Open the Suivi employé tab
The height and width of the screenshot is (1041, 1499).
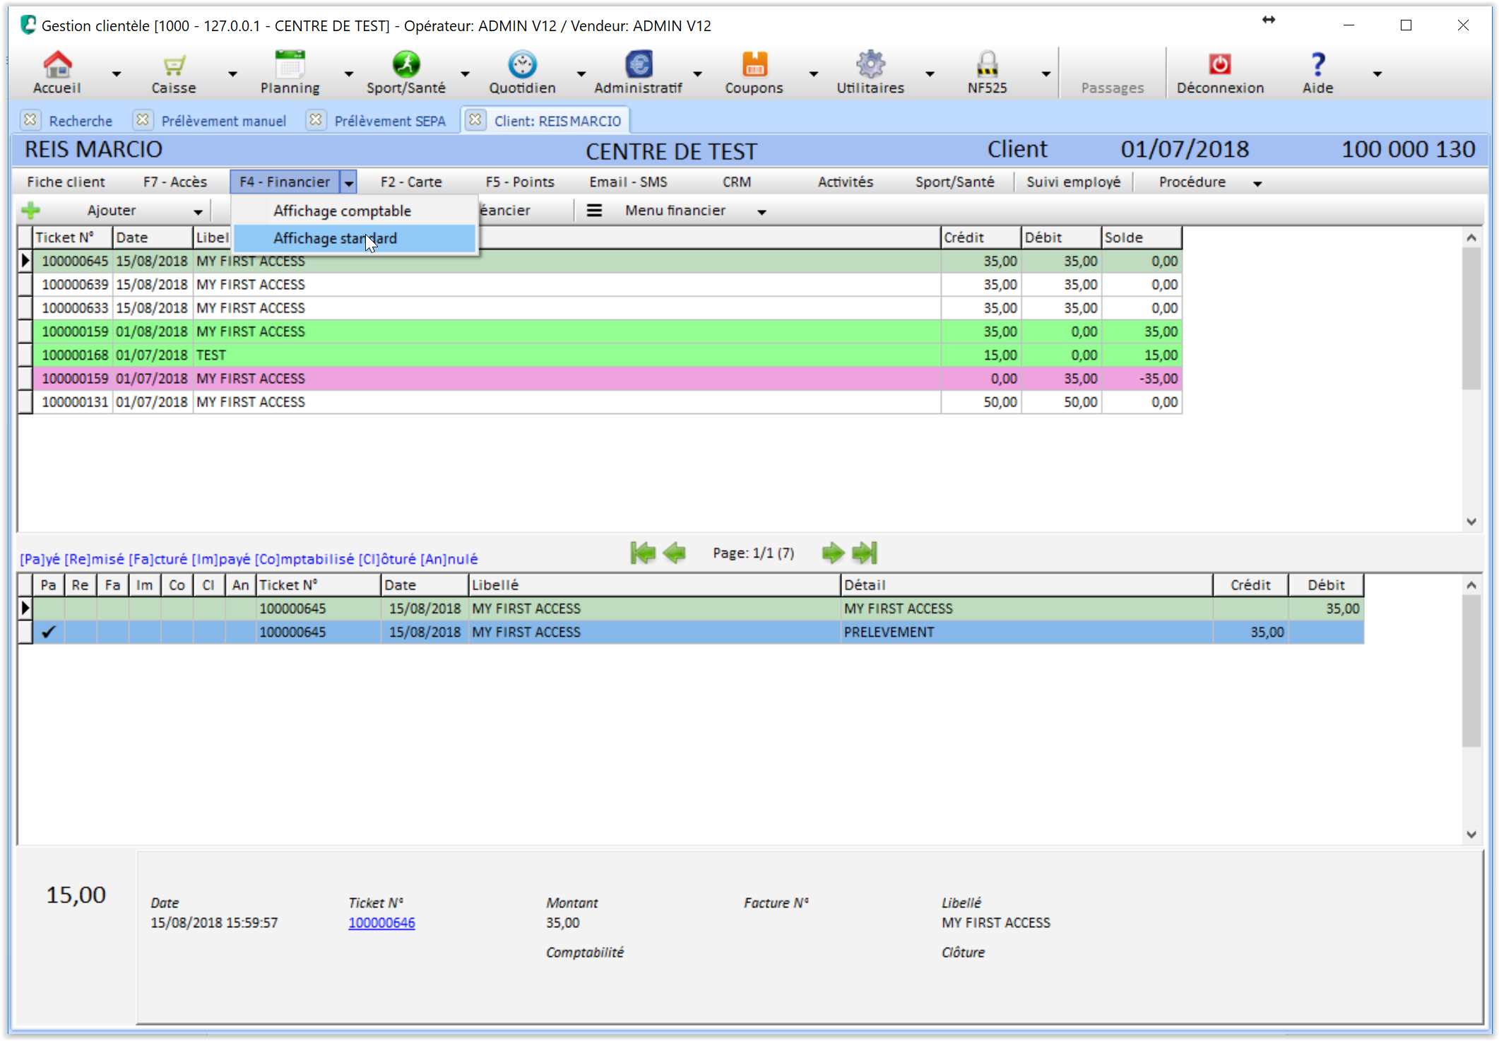tap(1073, 182)
